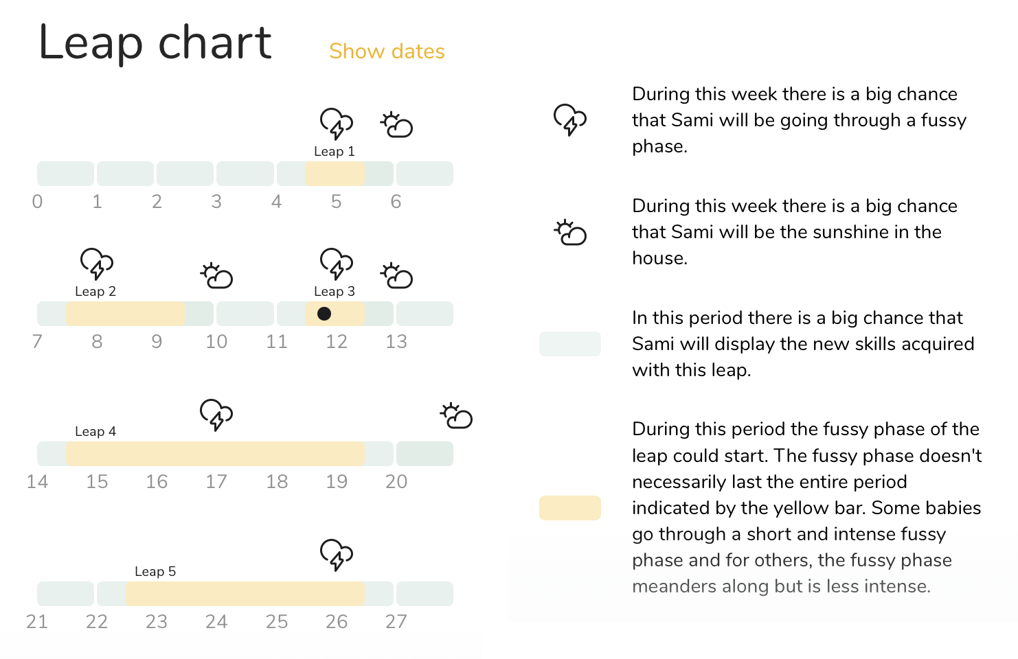Select the Leap 2 yellow bar

pos(126,314)
